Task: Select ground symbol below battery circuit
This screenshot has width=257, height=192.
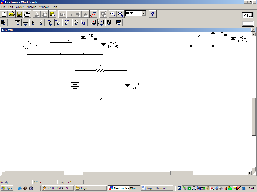Action: click(x=101, y=108)
